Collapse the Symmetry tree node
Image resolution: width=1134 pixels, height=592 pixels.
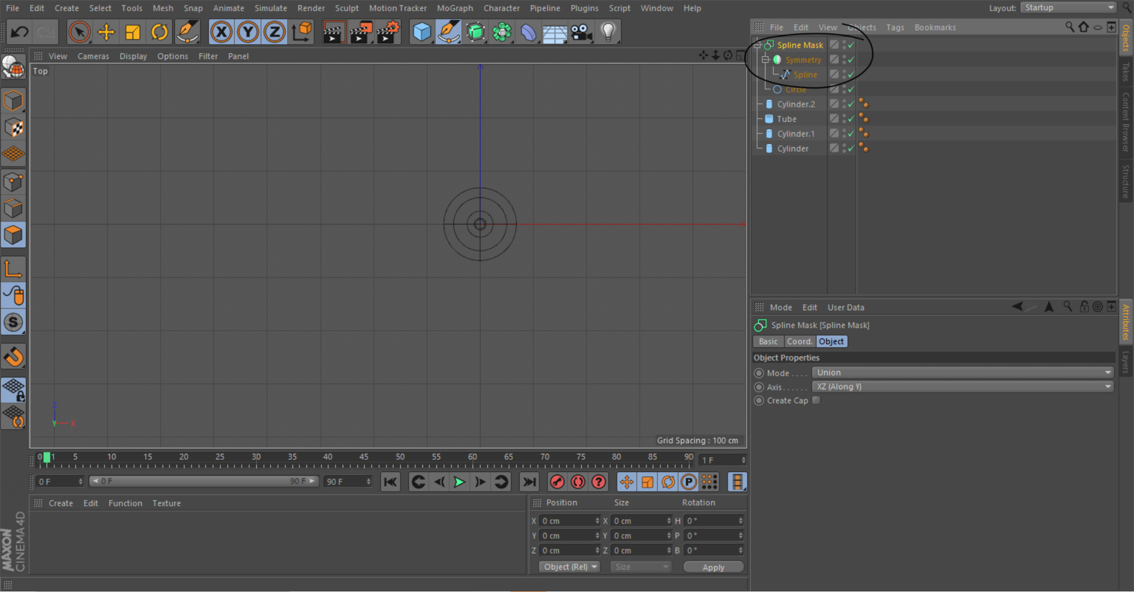[765, 60]
